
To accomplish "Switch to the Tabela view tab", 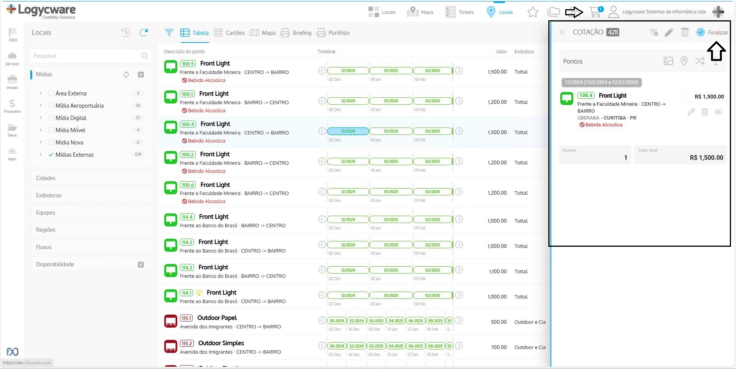I will 195,33.
